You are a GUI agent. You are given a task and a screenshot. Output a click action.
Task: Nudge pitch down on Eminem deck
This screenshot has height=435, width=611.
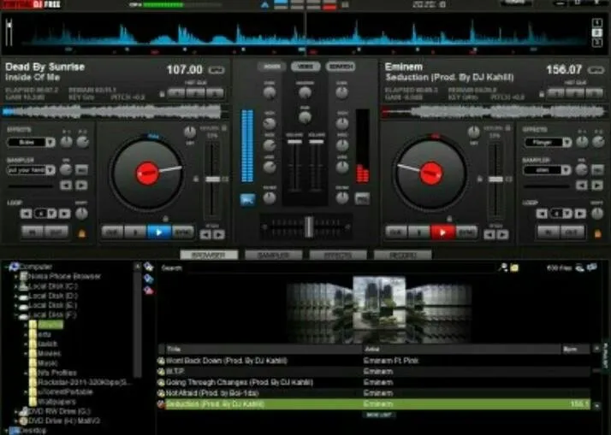click(x=489, y=235)
